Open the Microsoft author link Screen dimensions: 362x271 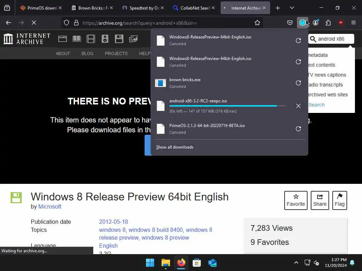point(49,206)
